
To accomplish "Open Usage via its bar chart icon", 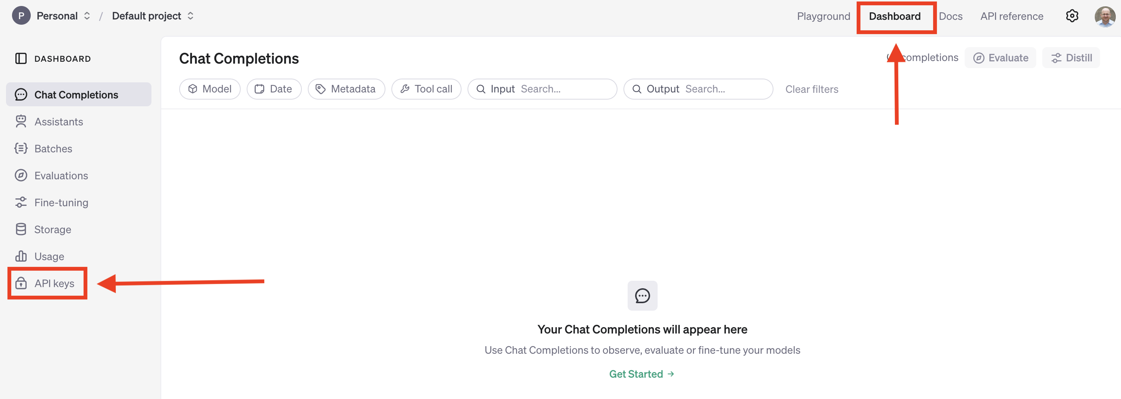I will click(21, 256).
